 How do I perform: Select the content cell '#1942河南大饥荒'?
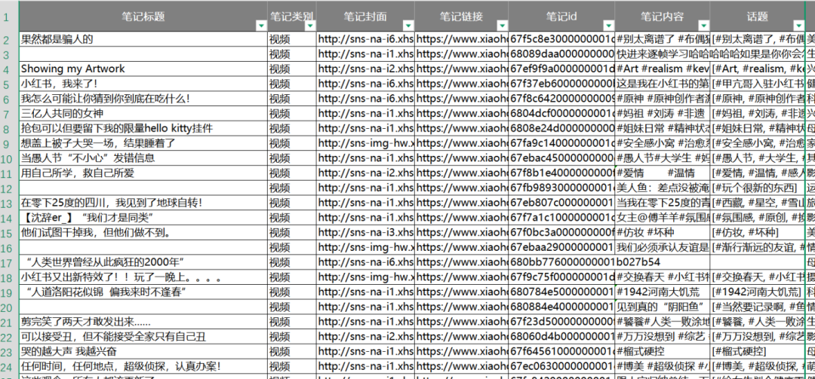click(x=662, y=292)
